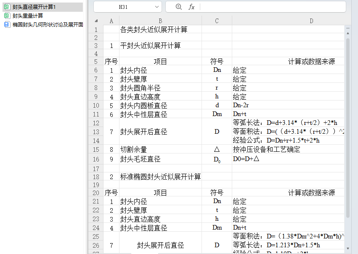Click cell containing 各类封头近似展开计算
Screen dimensions: 358x254
tap(161, 29)
